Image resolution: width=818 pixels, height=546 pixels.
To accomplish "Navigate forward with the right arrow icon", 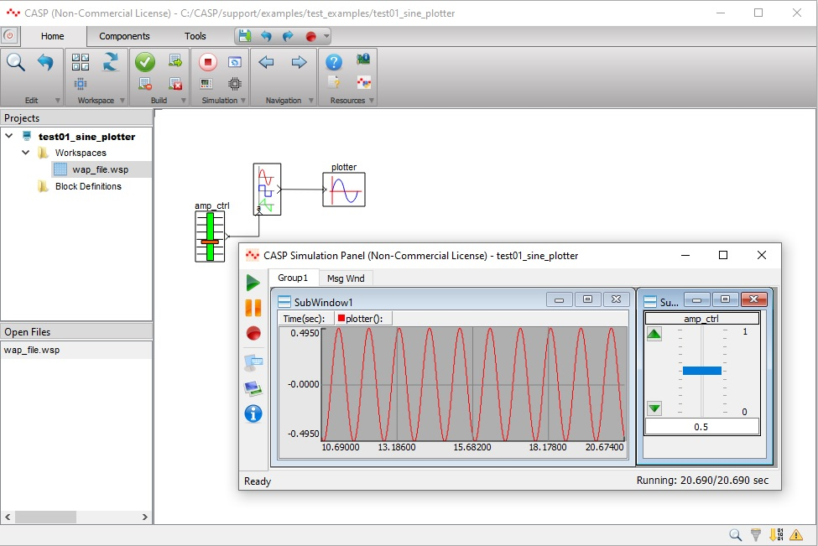I will pos(299,63).
